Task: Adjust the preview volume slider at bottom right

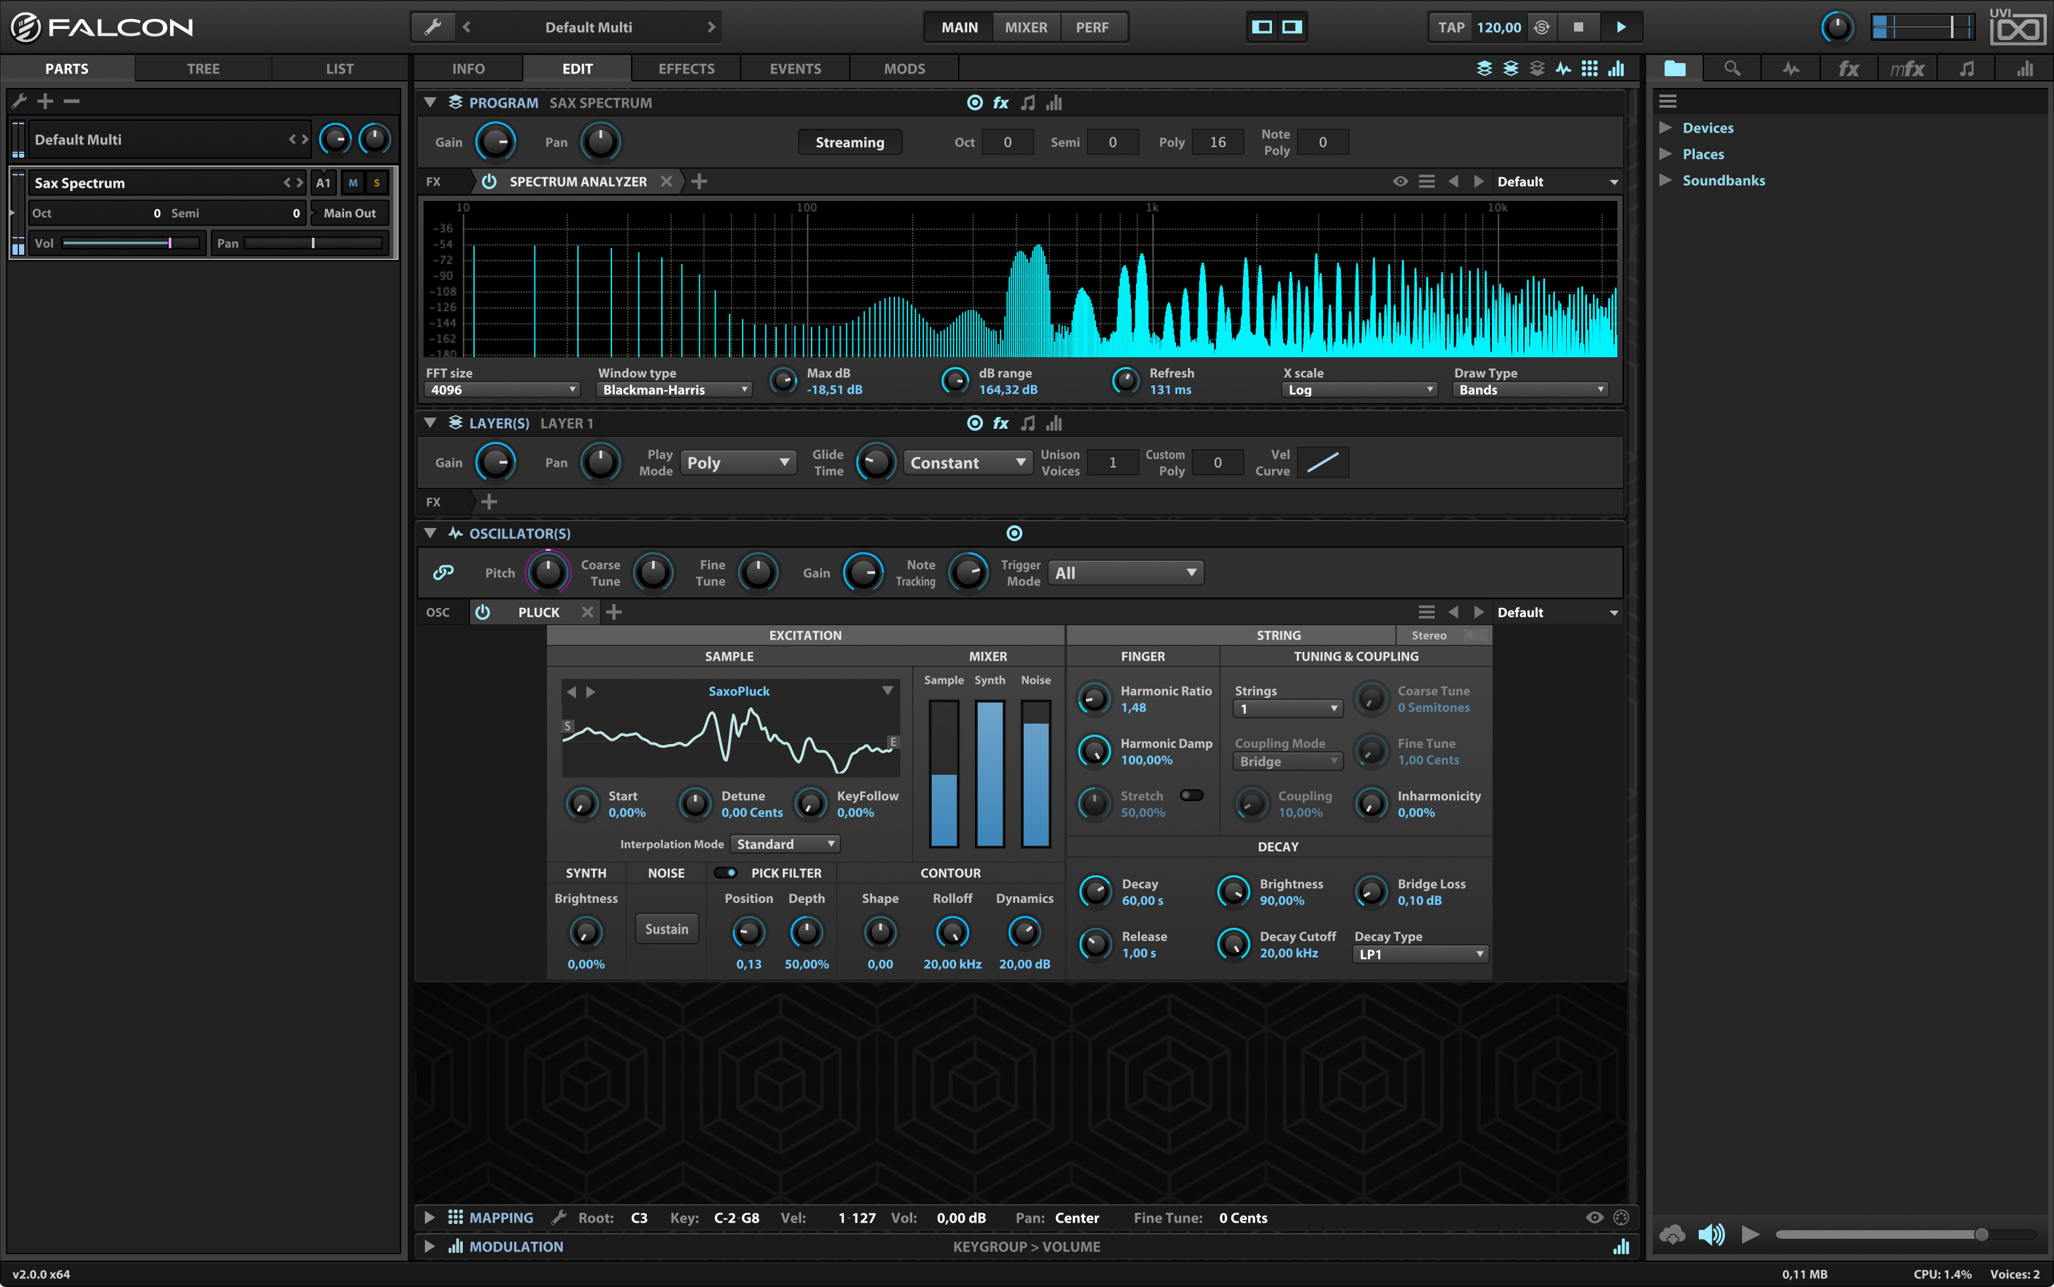Action: point(1906,1234)
